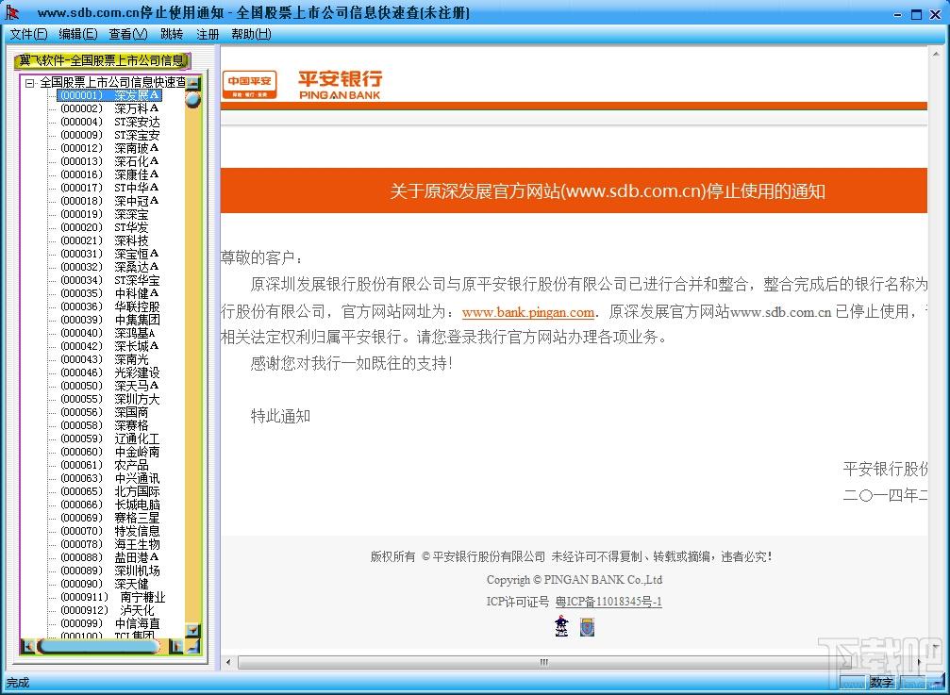Select stock (000017) ST中华A
950x695 pixels.
click(x=109, y=188)
